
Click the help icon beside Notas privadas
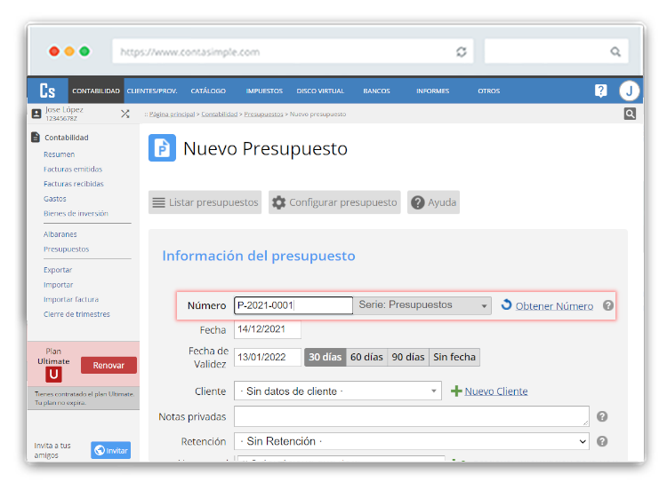coord(602,416)
